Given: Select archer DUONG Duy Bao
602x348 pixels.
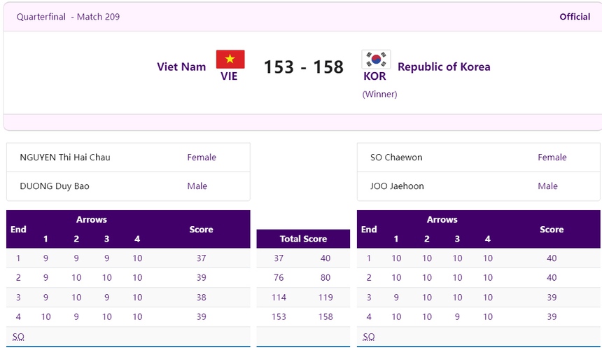Looking at the screenshot, I should pos(55,186).
